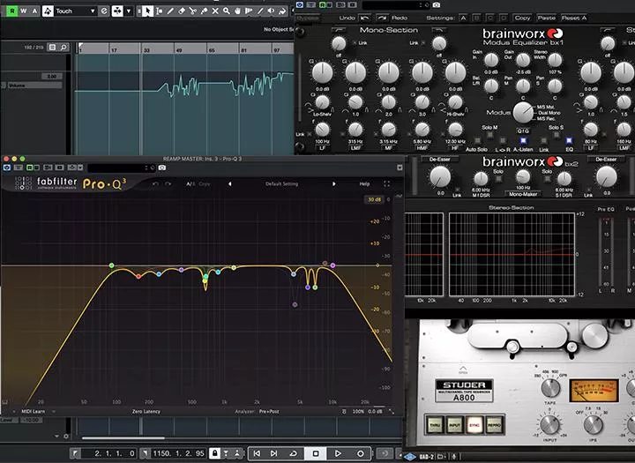Open the Touch automation mode dropdown
The image size is (635, 463).
pyautogui.click(x=75, y=11)
